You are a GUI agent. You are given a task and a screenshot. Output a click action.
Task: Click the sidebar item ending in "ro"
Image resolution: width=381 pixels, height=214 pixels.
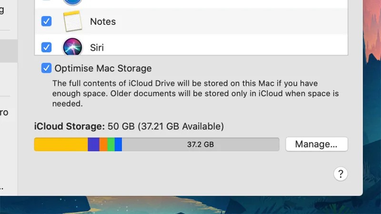click(4, 113)
